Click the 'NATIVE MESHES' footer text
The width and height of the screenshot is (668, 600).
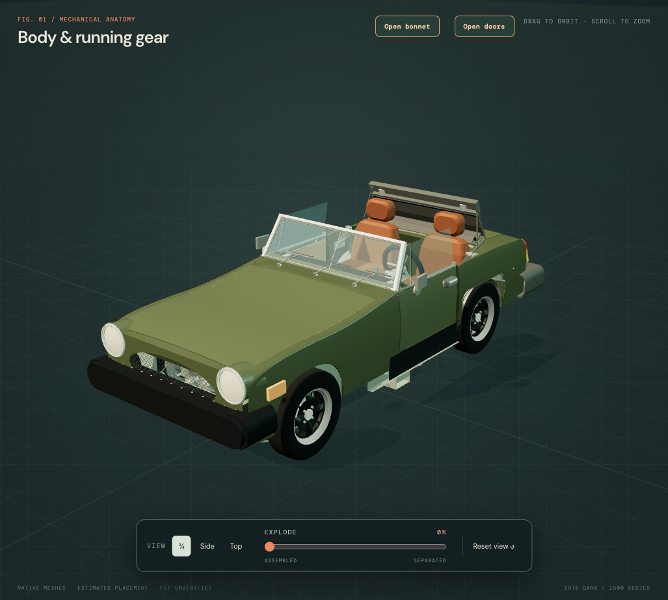click(42, 588)
